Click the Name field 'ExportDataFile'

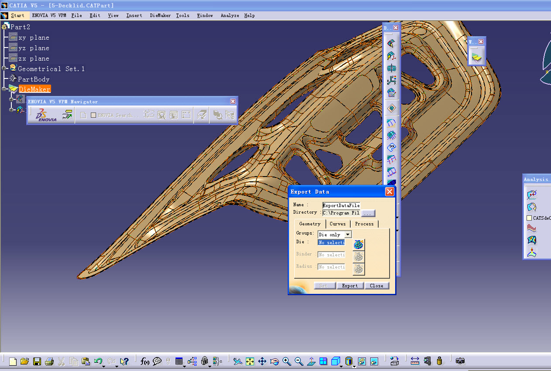tap(341, 205)
